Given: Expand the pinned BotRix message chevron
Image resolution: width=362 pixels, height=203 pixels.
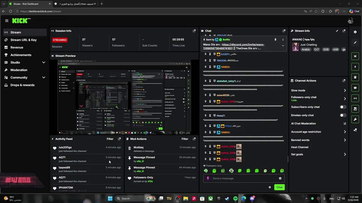Looking at the screenshot, I should [283, 46].
